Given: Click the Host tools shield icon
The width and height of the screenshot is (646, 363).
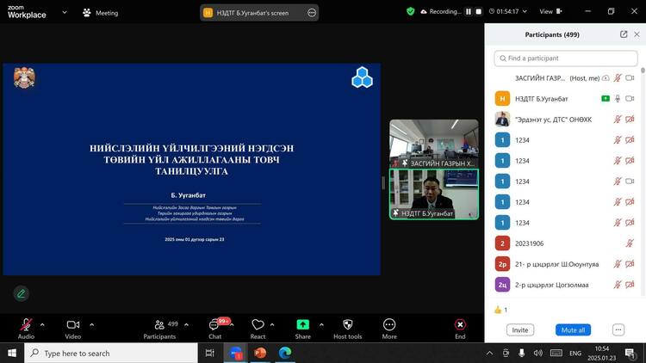Looking at the screenshot, I should [347, 324].
